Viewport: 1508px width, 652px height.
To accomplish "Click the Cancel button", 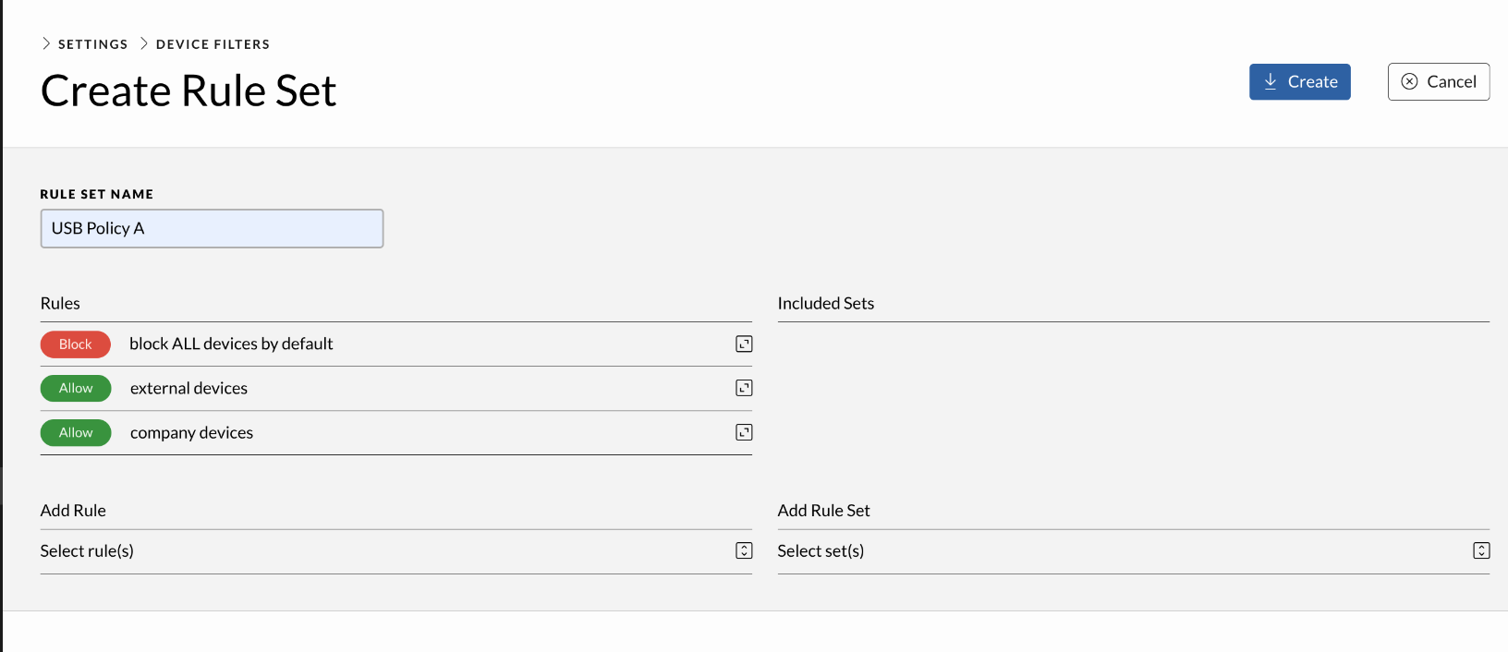I will coord(1439,81).
